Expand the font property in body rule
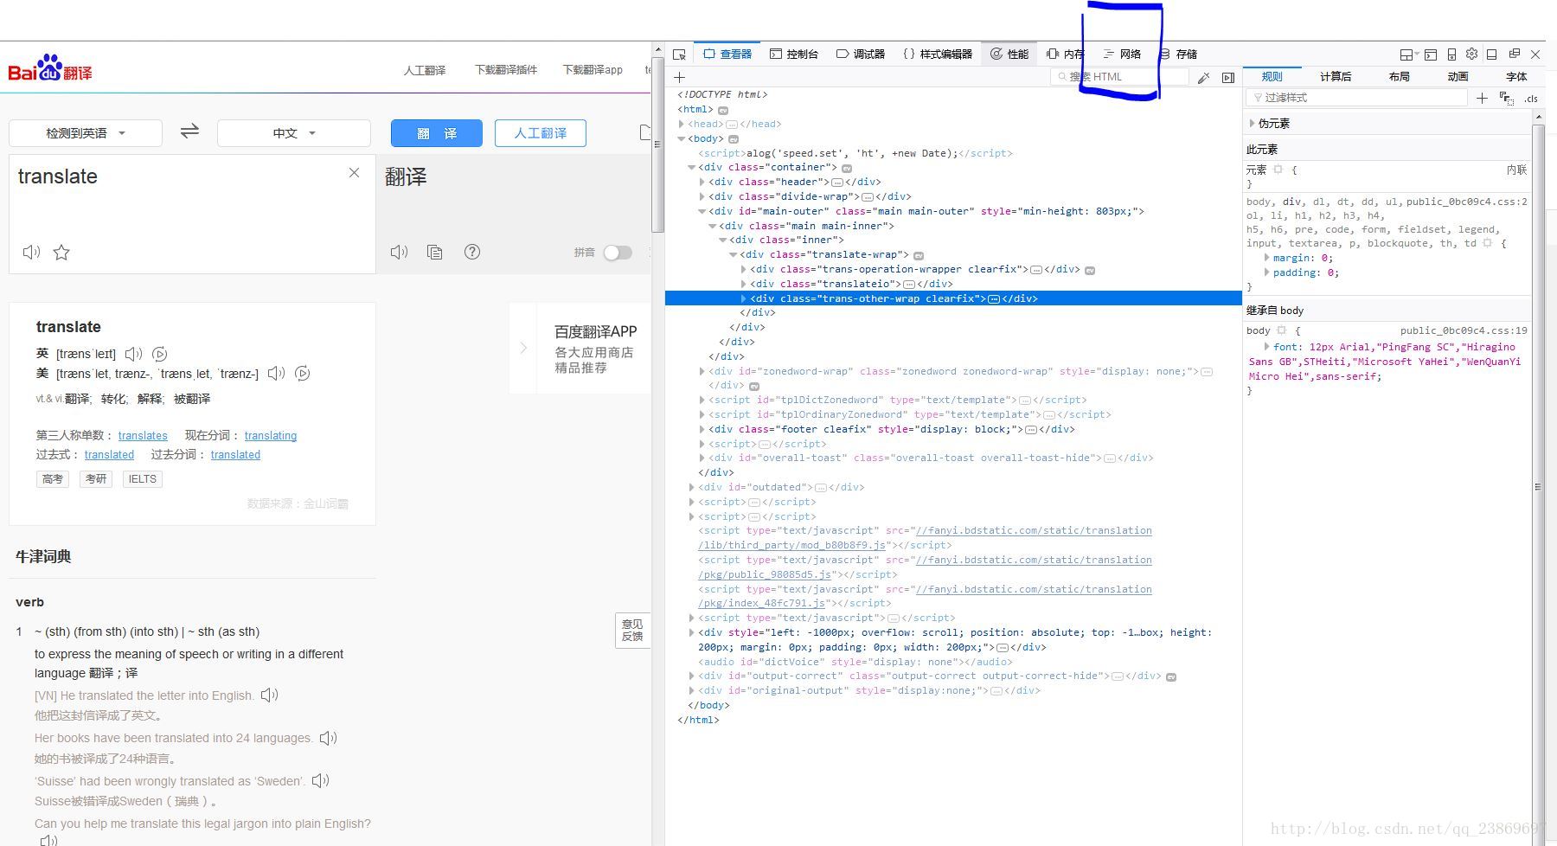The height and width of the screenshot is (846, 1557). click(1267, 347)
